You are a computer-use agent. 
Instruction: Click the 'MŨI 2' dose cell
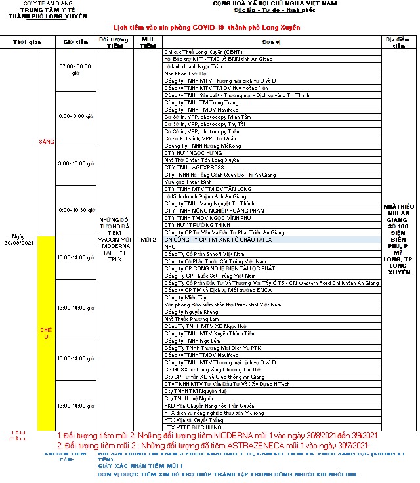pyautogui.click(x=148, y=240)
